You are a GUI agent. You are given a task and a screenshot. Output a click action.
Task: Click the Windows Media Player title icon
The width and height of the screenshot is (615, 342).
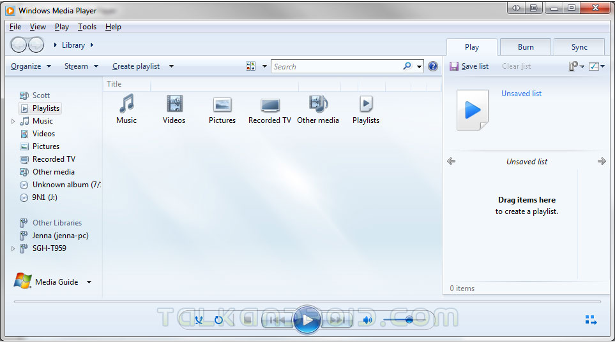(x=11, y=11)
